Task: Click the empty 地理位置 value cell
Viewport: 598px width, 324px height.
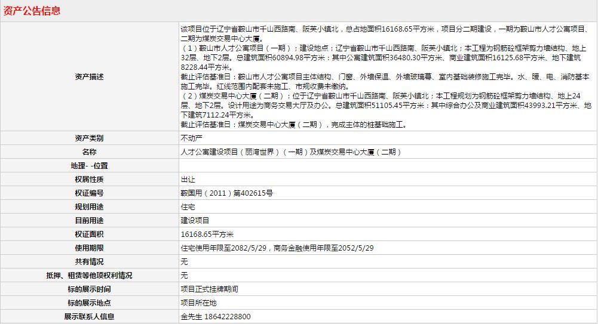Action: (x=387, y=166)
